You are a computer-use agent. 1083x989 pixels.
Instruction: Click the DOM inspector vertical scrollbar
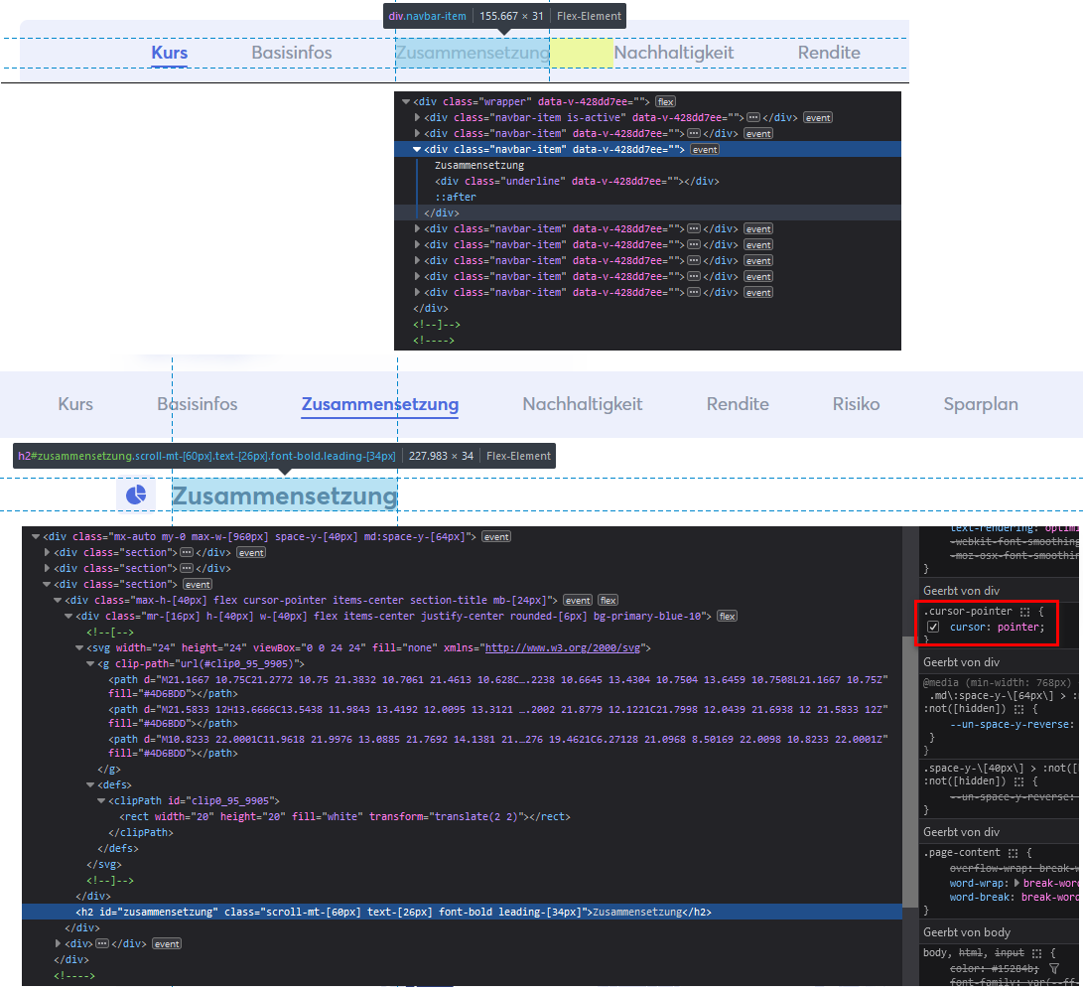click(x=909, y=755)
